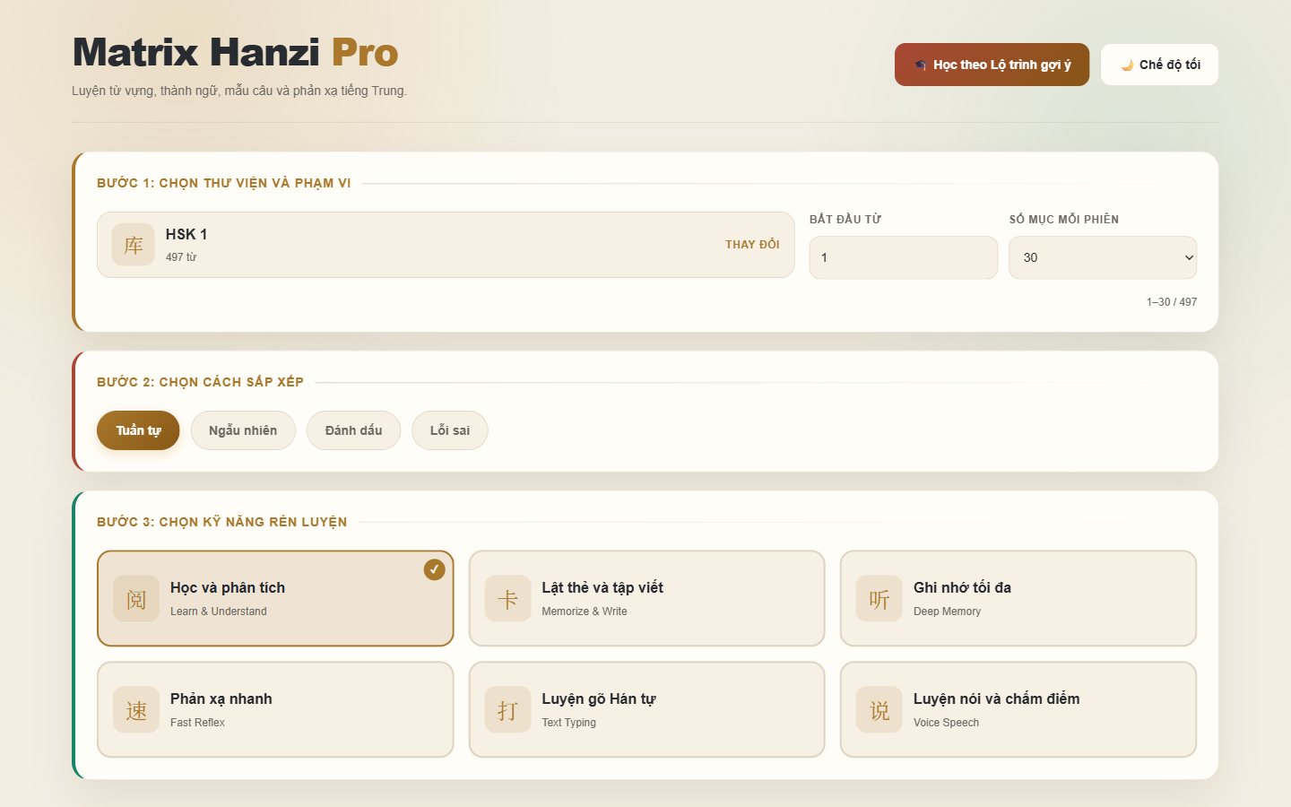Select the Đánh dấu sort option

(353, 430)
